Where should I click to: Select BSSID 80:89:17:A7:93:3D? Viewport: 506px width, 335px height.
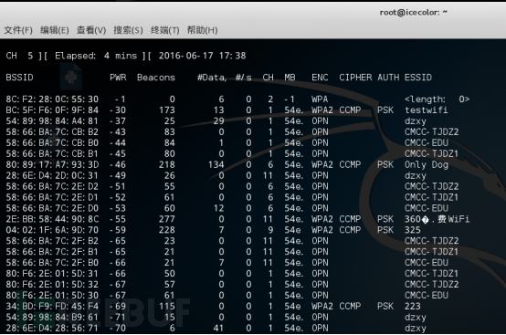click(52, 164)
